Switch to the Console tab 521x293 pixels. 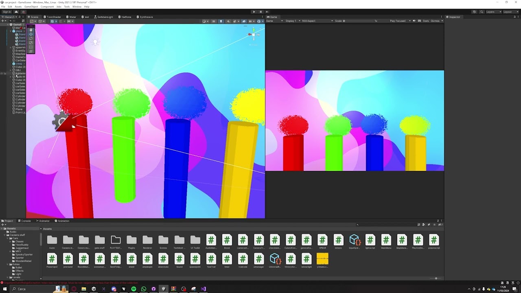(x=24, y=221)
